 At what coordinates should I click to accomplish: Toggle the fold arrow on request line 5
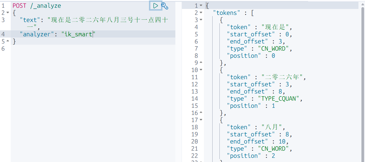(7, 41)
